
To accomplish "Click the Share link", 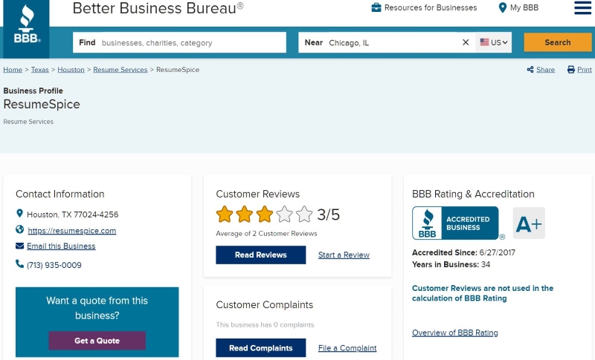I will [x=545, y=70].
